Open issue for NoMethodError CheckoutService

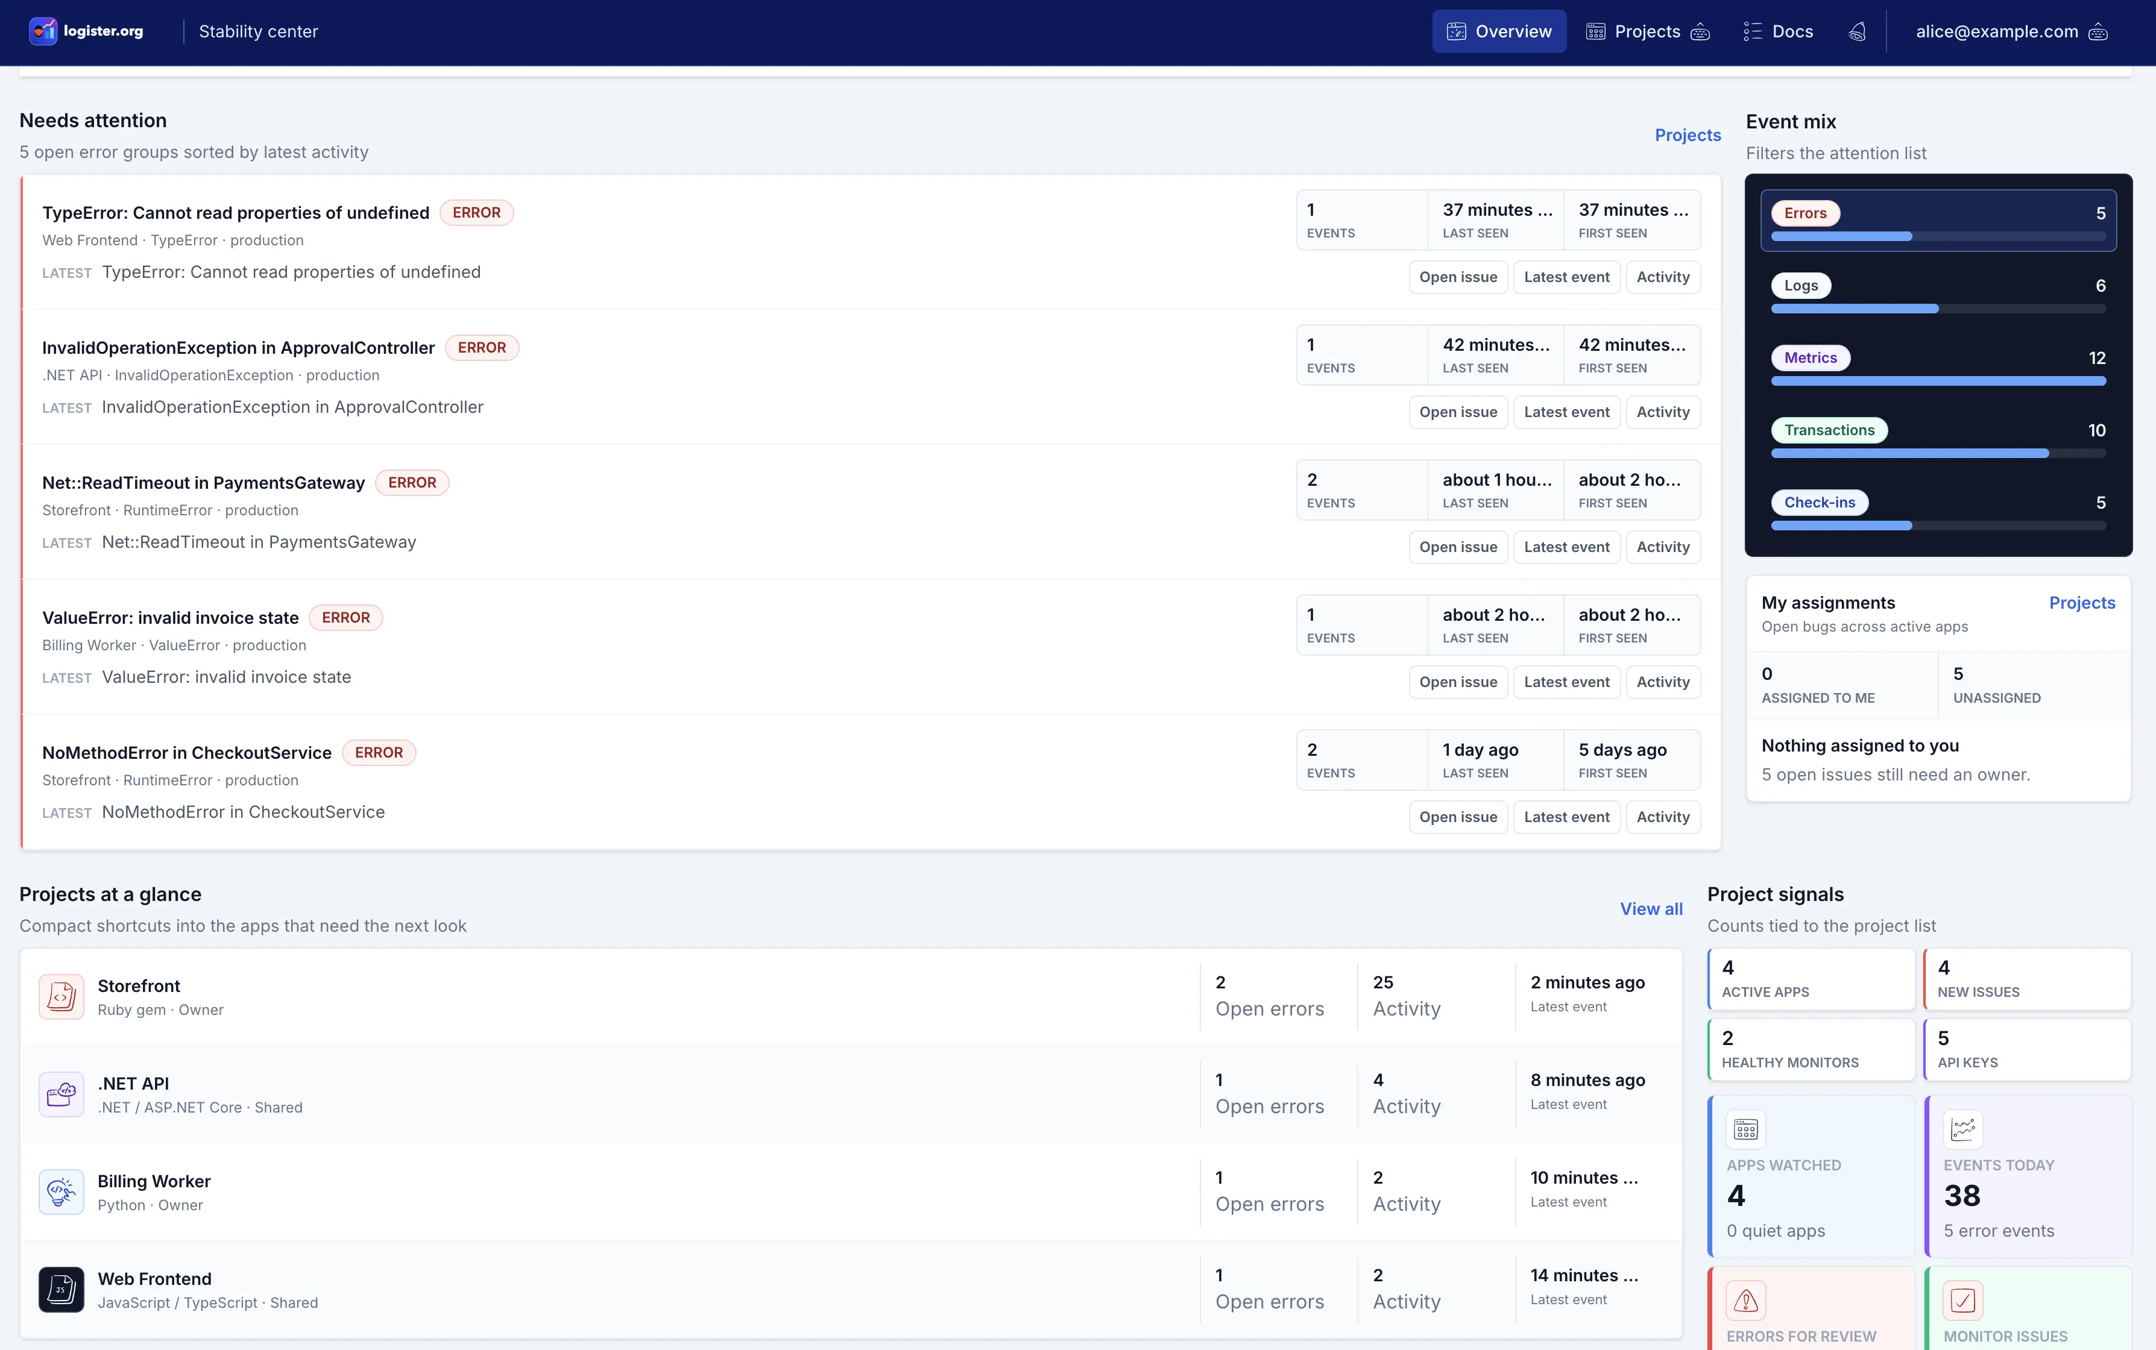(1458, 817)
